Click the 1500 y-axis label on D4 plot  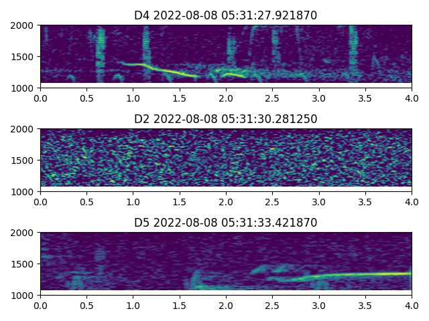(x=25, y=57)
